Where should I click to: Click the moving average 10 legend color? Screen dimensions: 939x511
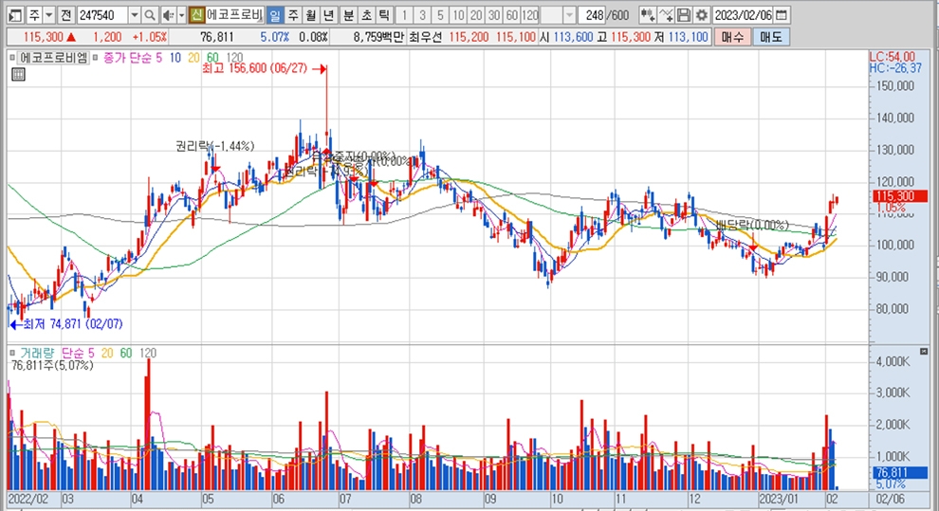tap(175, 58)
